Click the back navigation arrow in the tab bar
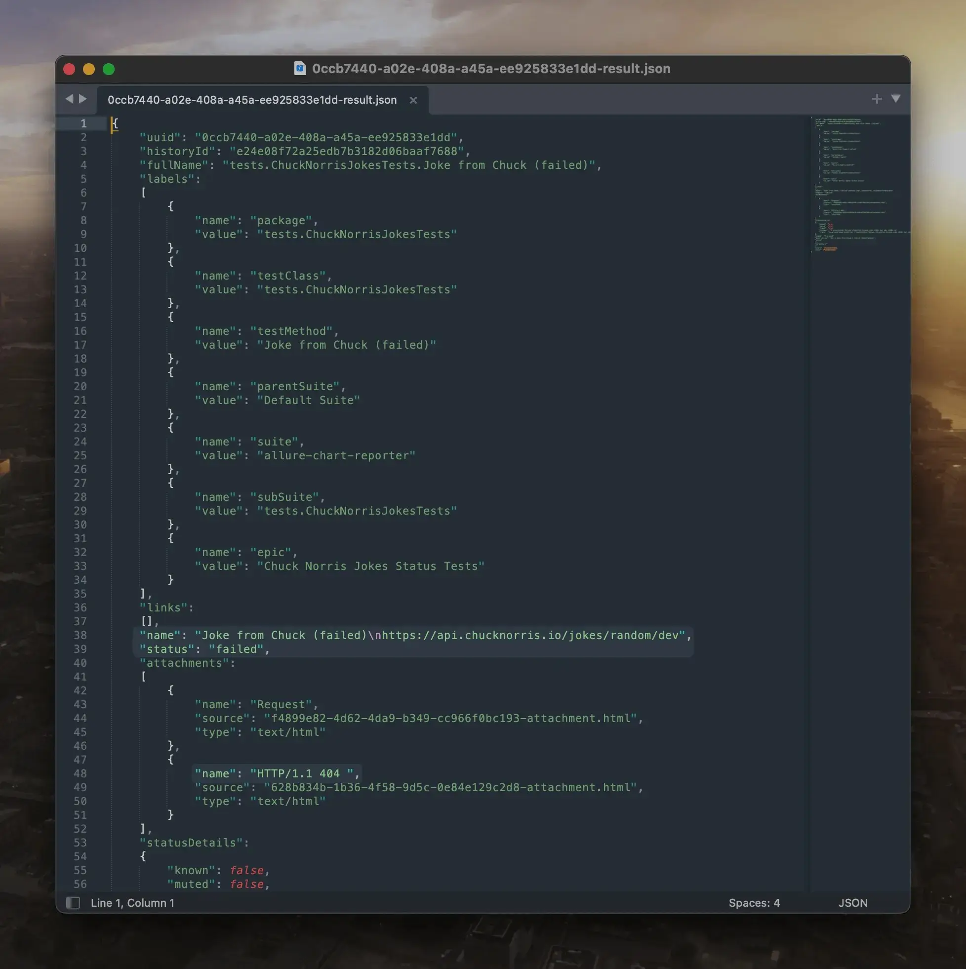Viewport: 966px width, 969px height. [x=69, y=99]
